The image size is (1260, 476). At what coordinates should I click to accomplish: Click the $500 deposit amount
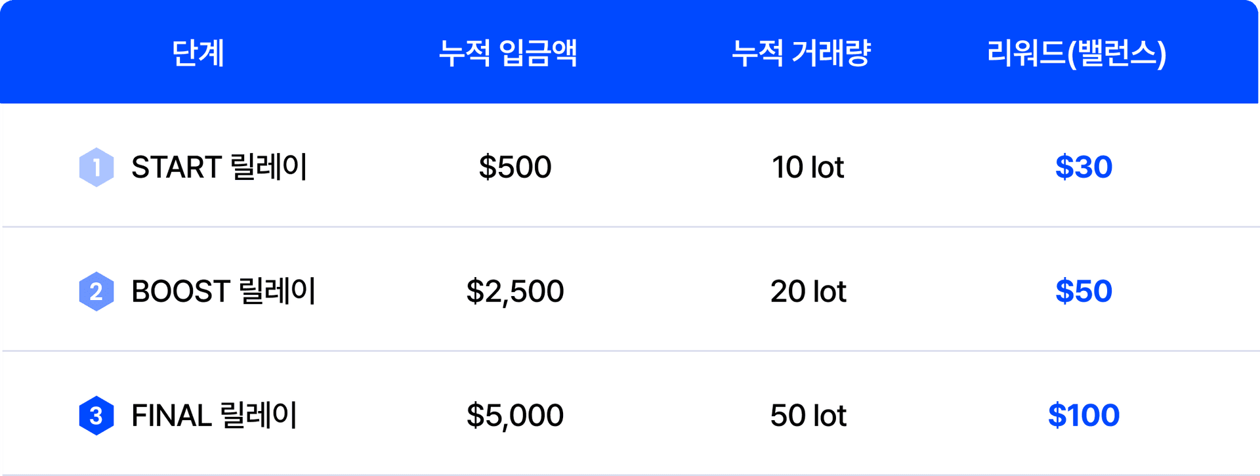tap(515, 167)
